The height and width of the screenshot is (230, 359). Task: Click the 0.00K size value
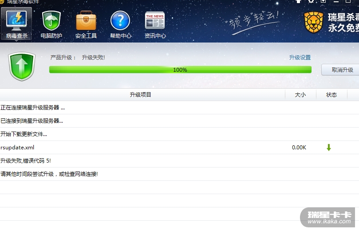tap(299, 148)
